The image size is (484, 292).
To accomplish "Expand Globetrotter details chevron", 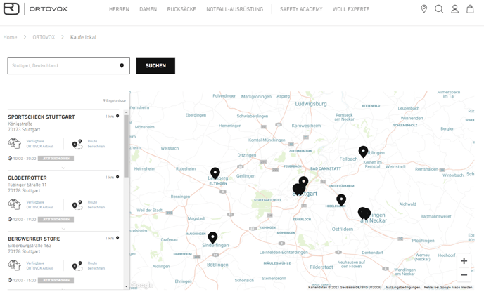I will (63, 229).
